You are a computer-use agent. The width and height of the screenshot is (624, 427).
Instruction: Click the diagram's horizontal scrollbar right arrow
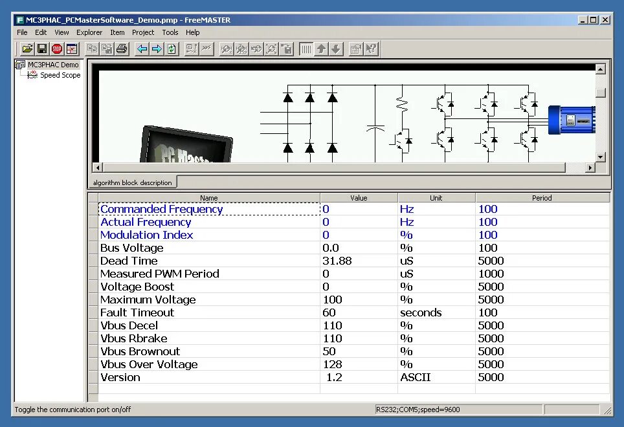pos(590,168)
